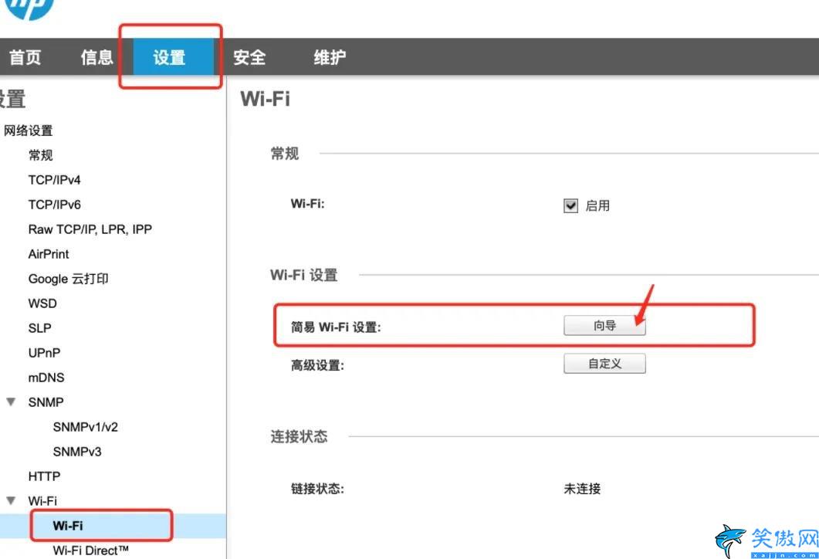819x559 pixels.
Task: Click the SNMP parent item
Action: click(x=46, y=402)
